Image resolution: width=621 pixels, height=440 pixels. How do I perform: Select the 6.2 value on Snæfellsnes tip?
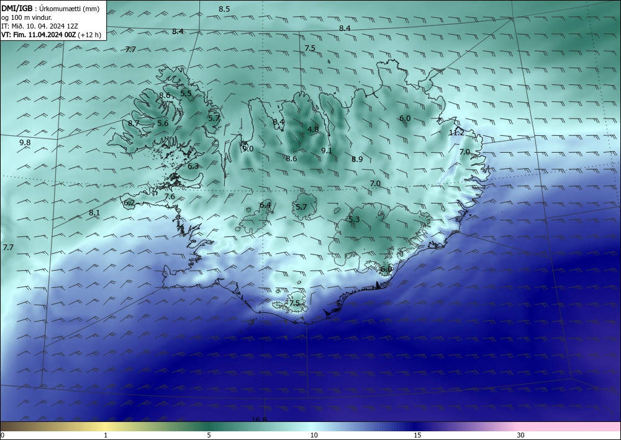pyautogui.click(x=129, y=203)
